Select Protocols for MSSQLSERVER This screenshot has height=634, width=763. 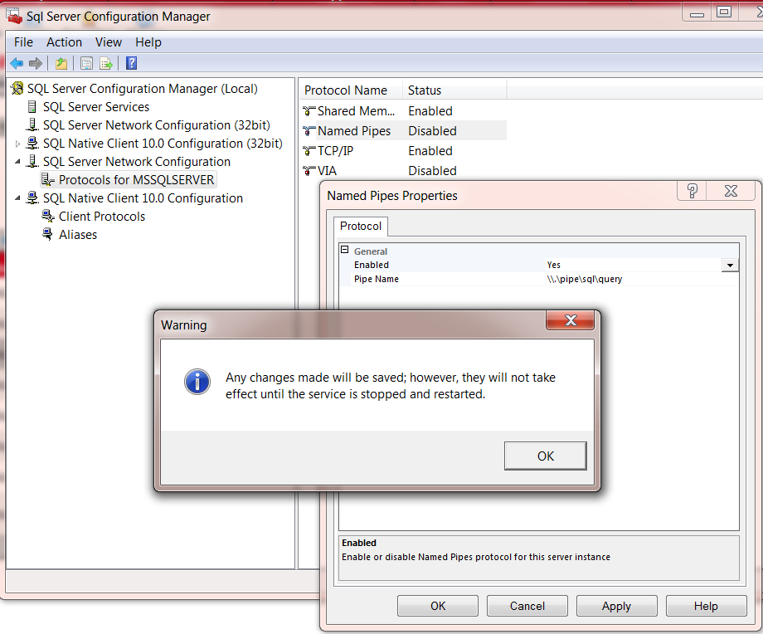point(136,180)
